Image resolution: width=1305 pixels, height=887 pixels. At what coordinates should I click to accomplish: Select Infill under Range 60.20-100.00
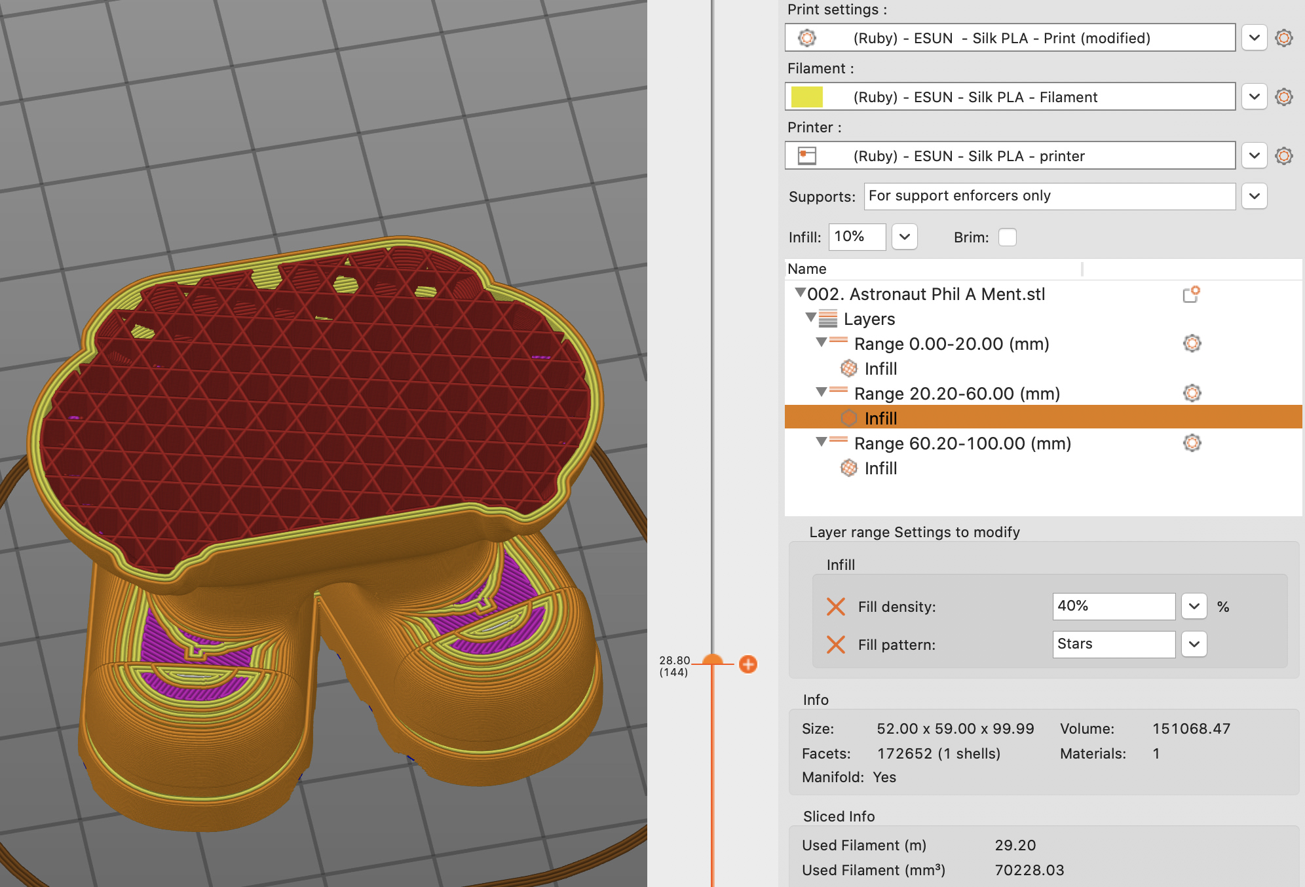tap(880, 468)
